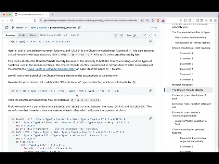The width and height of the screenshot is (219, 164).
Task: Go back with browser back arrow
Action: pos(3,20)
